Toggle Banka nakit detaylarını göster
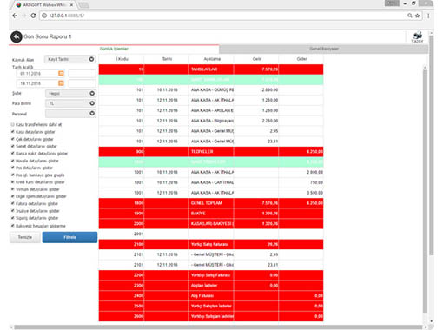Viewport: 443px width, 330px height. [12, 154]
